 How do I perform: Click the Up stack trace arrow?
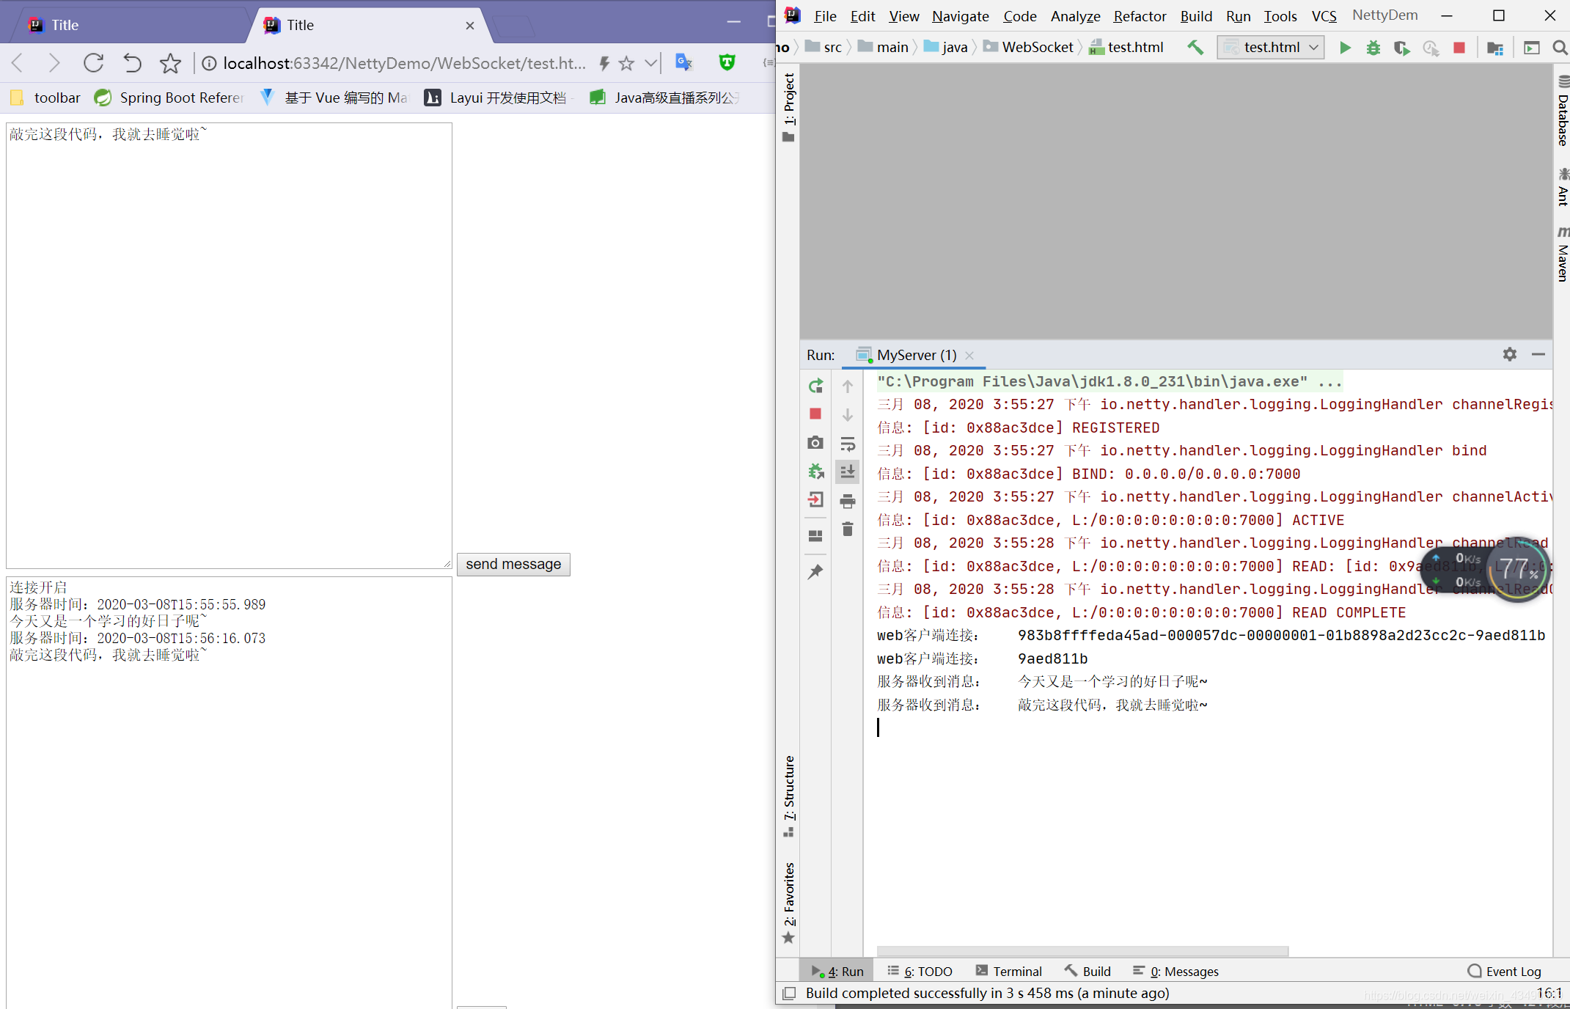[x=848, y=386]
